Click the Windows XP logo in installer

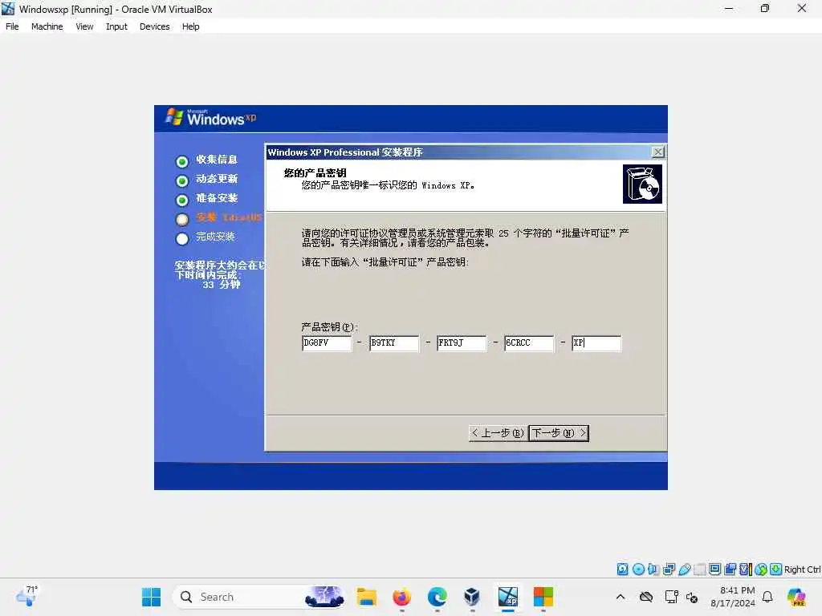(211, 117)
